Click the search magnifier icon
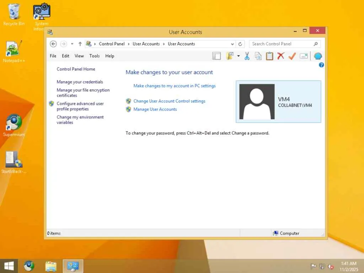Screen dimensions: 364x273 tap(316, 44)
